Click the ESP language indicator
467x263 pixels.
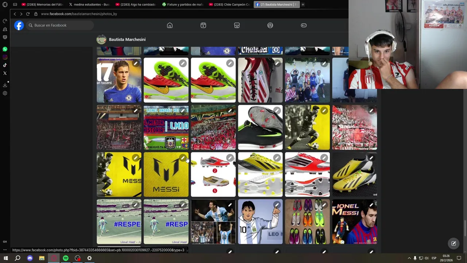tap(434, 258)
